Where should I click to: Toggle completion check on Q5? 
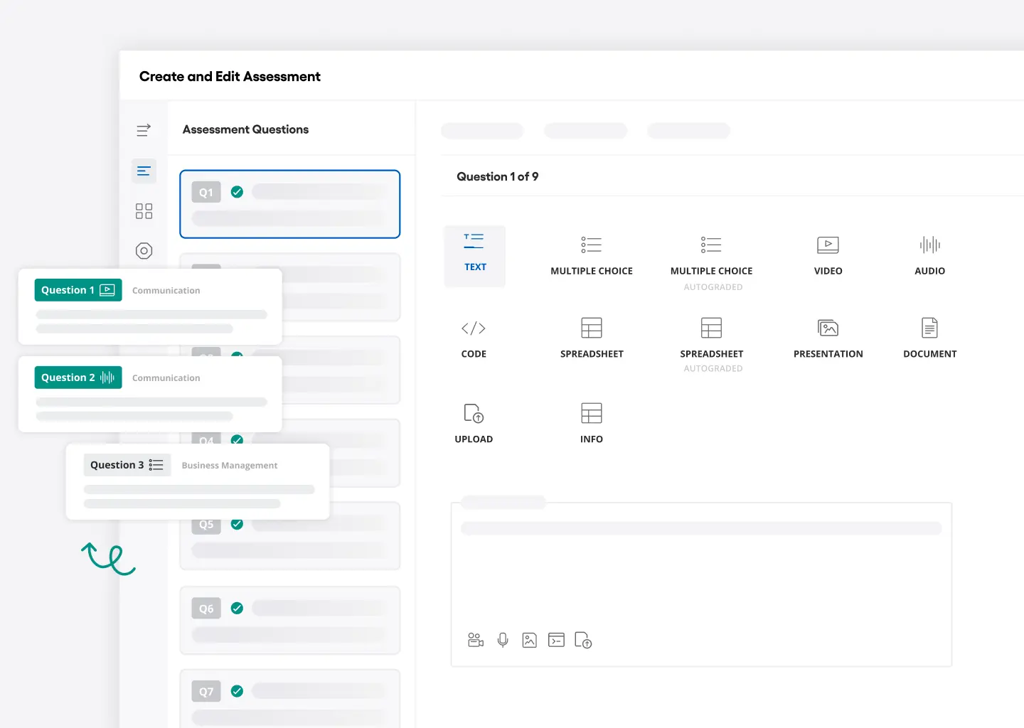(237, 524)
